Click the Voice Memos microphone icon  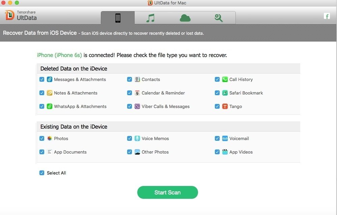(x=137, y=138)
